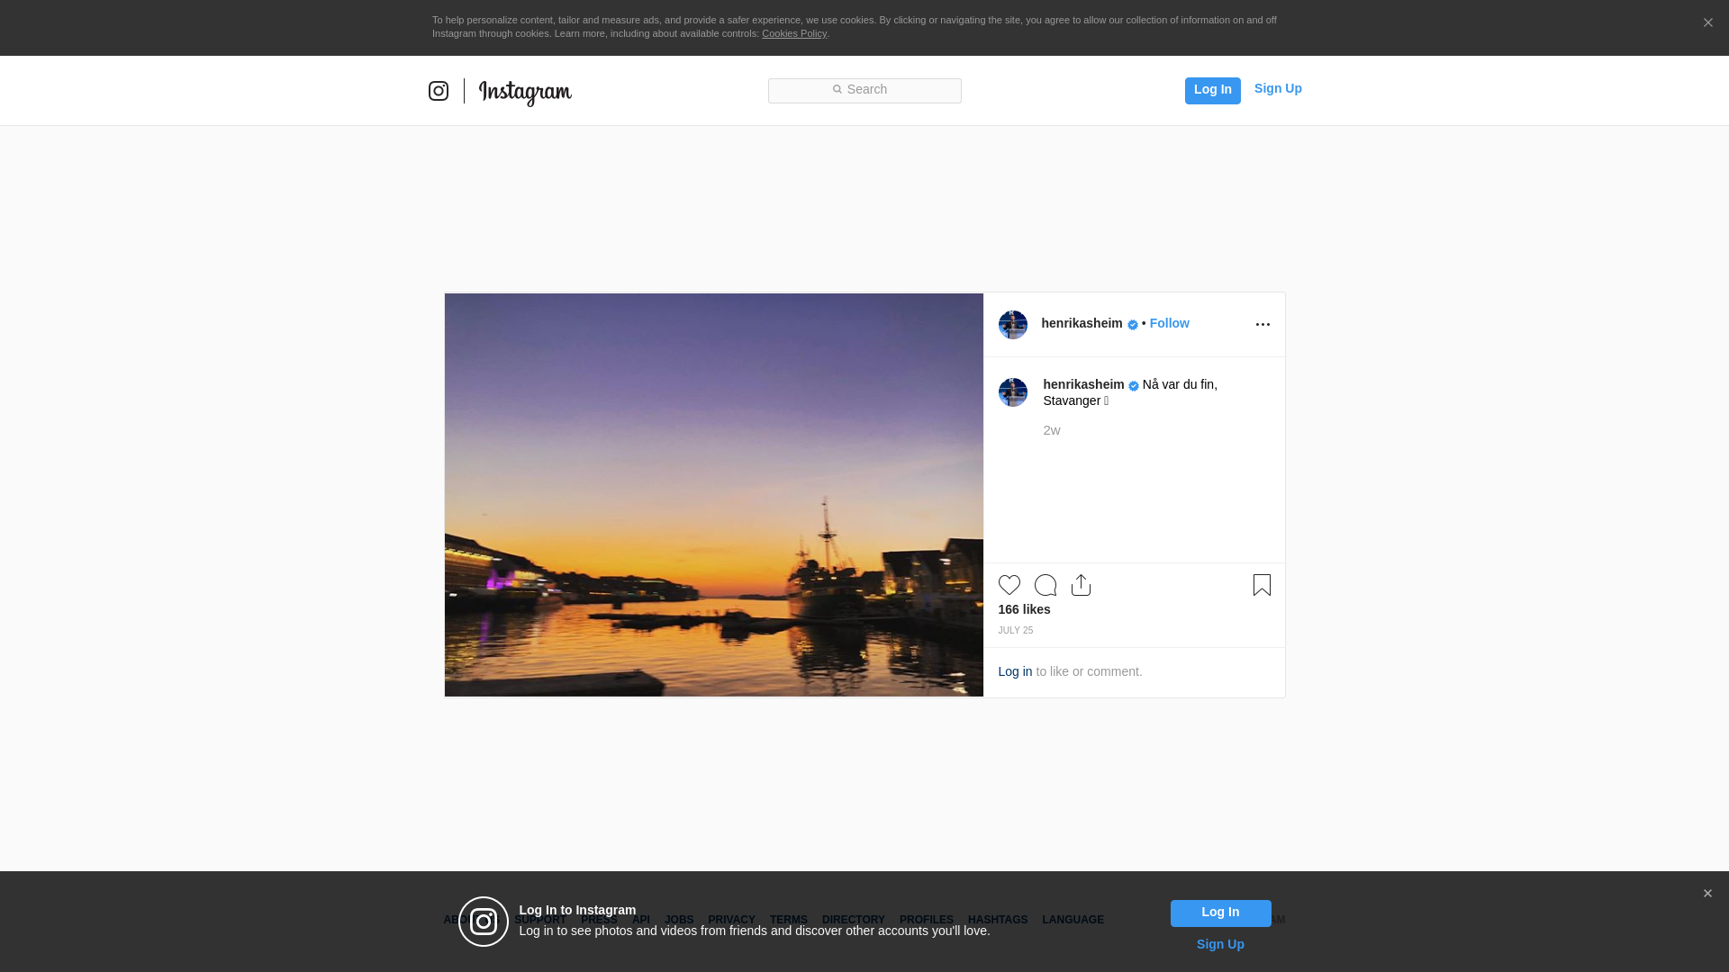Open the JOBS footer link

(x=679, y=920)
